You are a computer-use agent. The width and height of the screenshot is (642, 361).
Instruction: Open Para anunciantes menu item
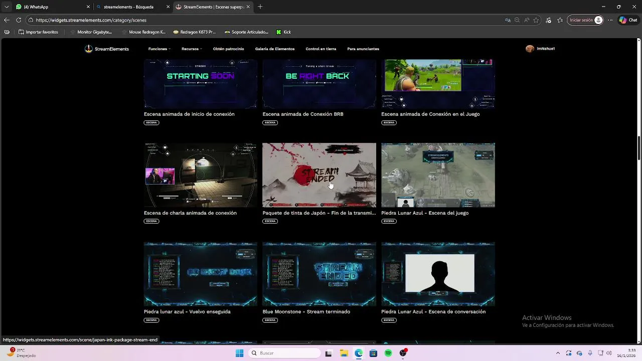coord(363,49)
